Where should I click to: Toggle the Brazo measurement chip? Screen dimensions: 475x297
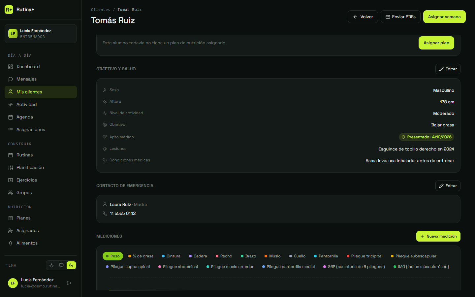pyautogui.click(x=248, y=256)
